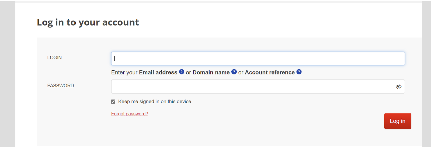Click the help icon beside Email address
431x147 pixels.
point(182,72)
